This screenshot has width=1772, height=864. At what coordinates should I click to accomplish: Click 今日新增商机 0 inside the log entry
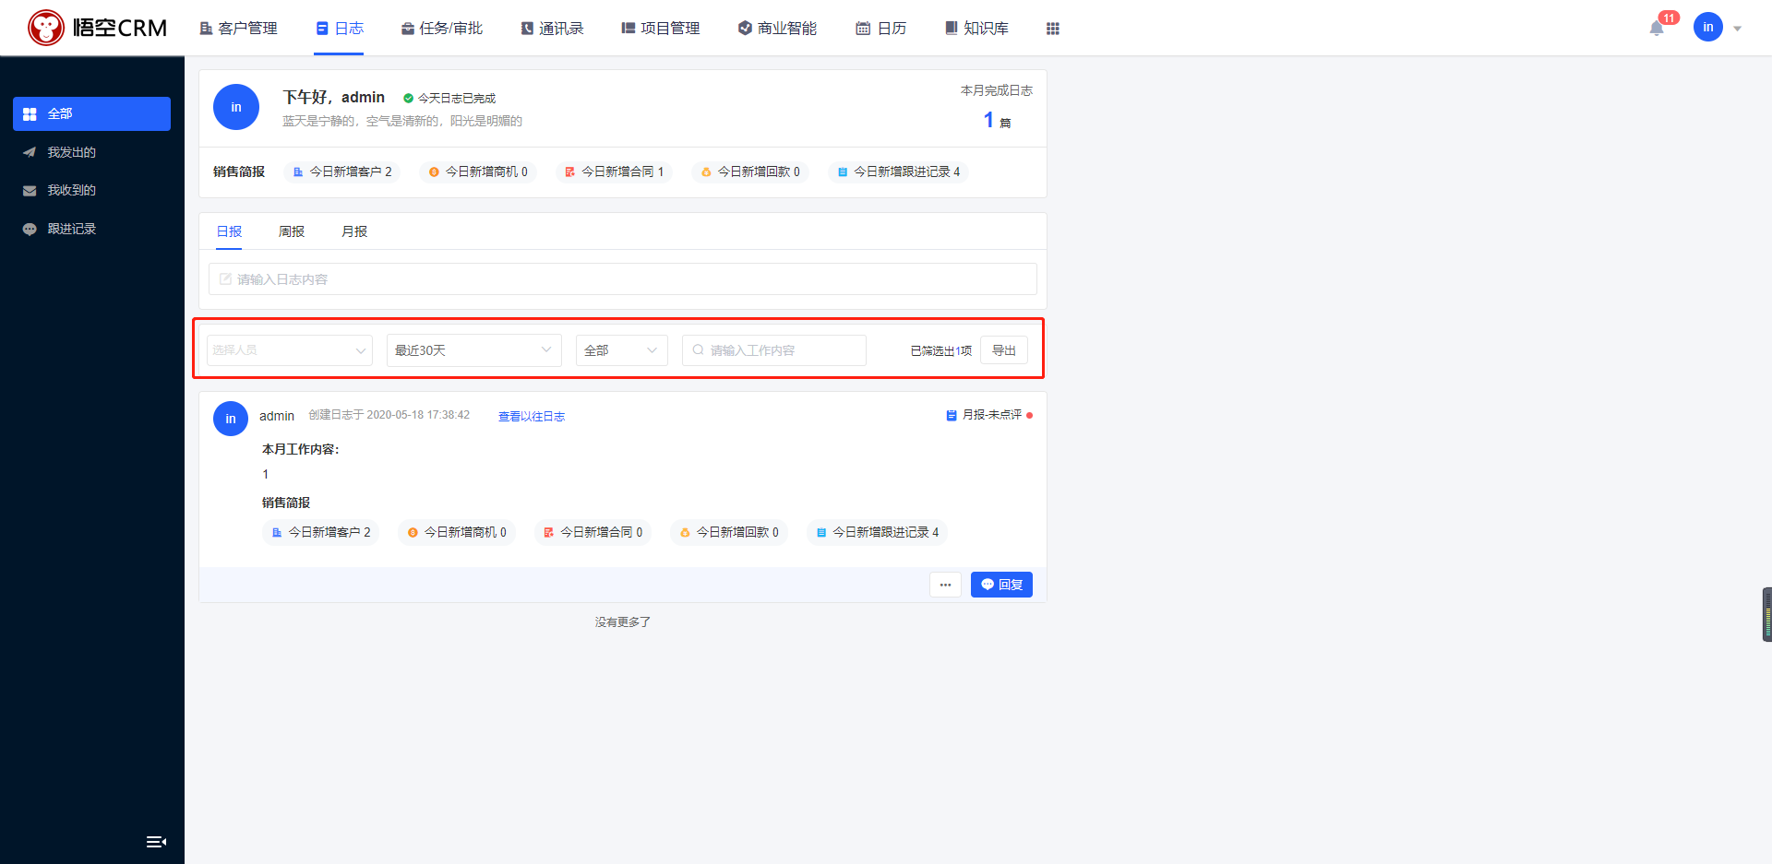pos(457,532)
